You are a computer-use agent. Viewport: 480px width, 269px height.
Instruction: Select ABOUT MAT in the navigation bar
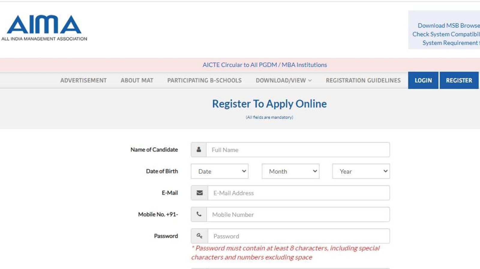(137, 80)
